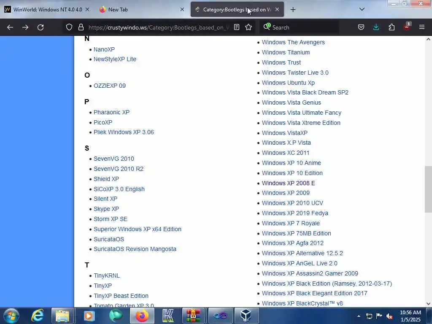
Task: Open the Windows Start button
Action: (11, 316)
